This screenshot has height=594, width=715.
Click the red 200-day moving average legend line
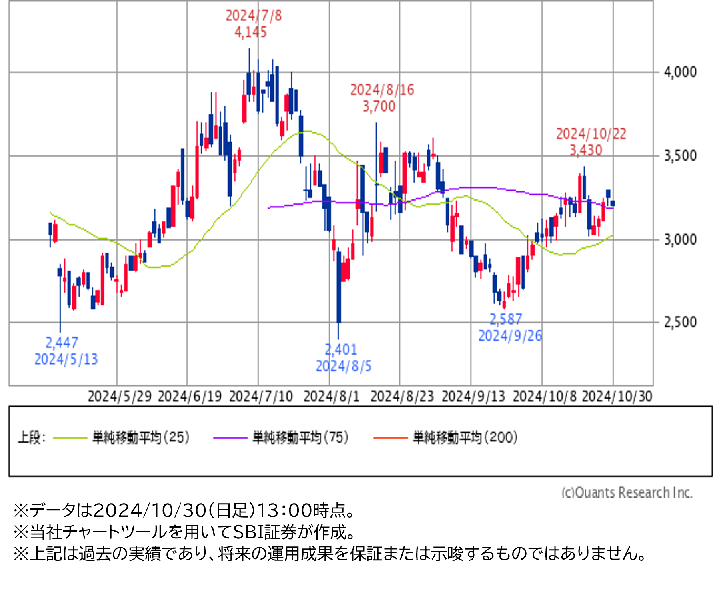click(x=390, y=438)
